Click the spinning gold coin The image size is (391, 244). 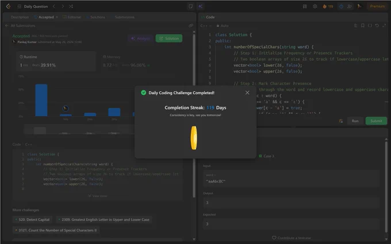[x=194, y=138]
